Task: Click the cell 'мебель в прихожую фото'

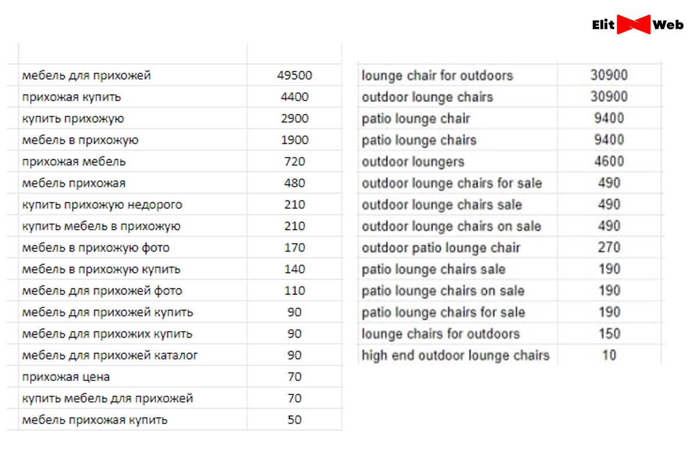Action: pos(133,248)
